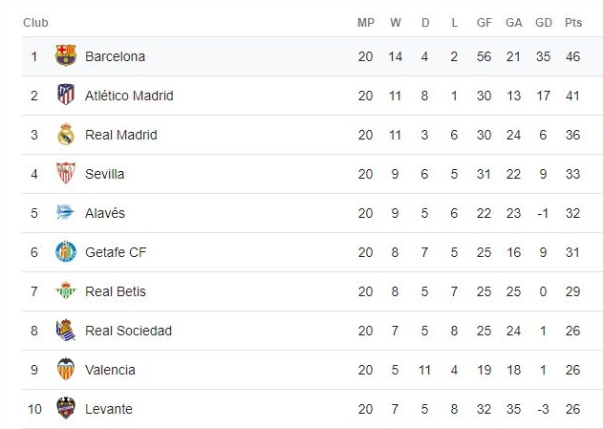
Task: Open the Atlético Madrid team name
Action: 129,96
